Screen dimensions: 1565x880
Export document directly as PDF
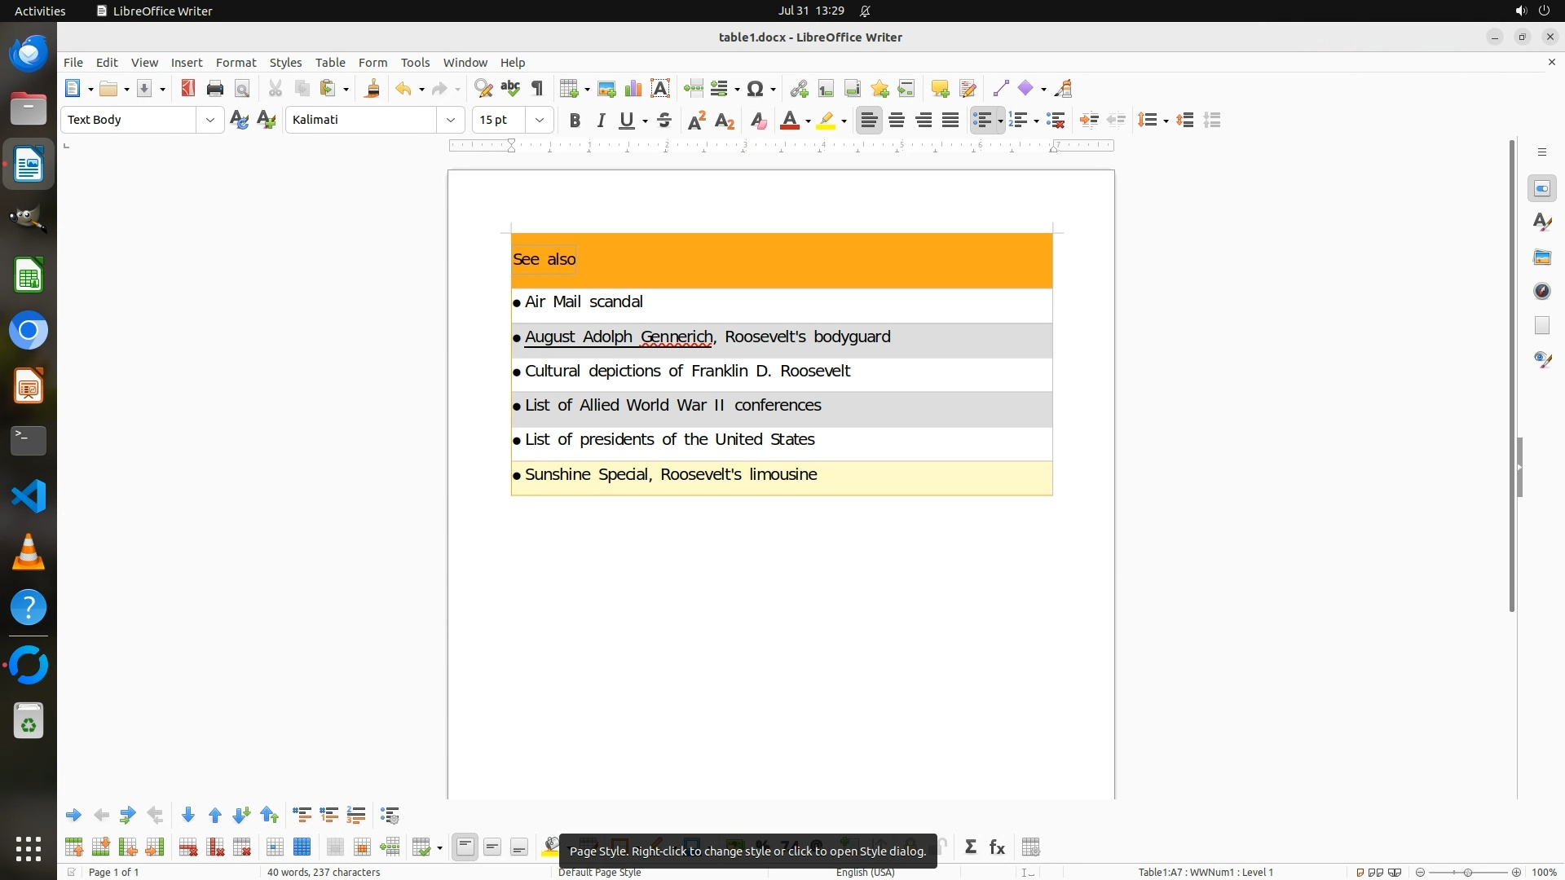coord(188,89)
